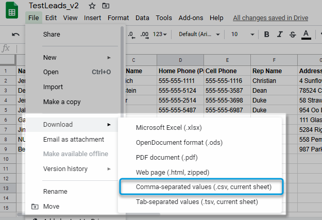Screen dimensions: 322x220
Task: Click the document title TestLeads_v2
Action: click(x=54, y=6)
